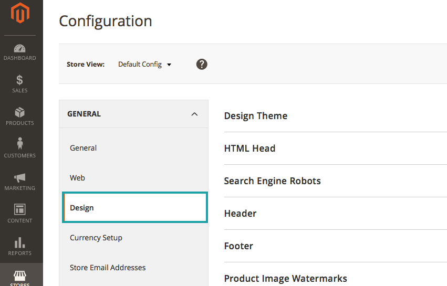Viewport: 447px width, 286px height.
Task: Expand the Search Engine Robots section
Action: click(272, 181)
